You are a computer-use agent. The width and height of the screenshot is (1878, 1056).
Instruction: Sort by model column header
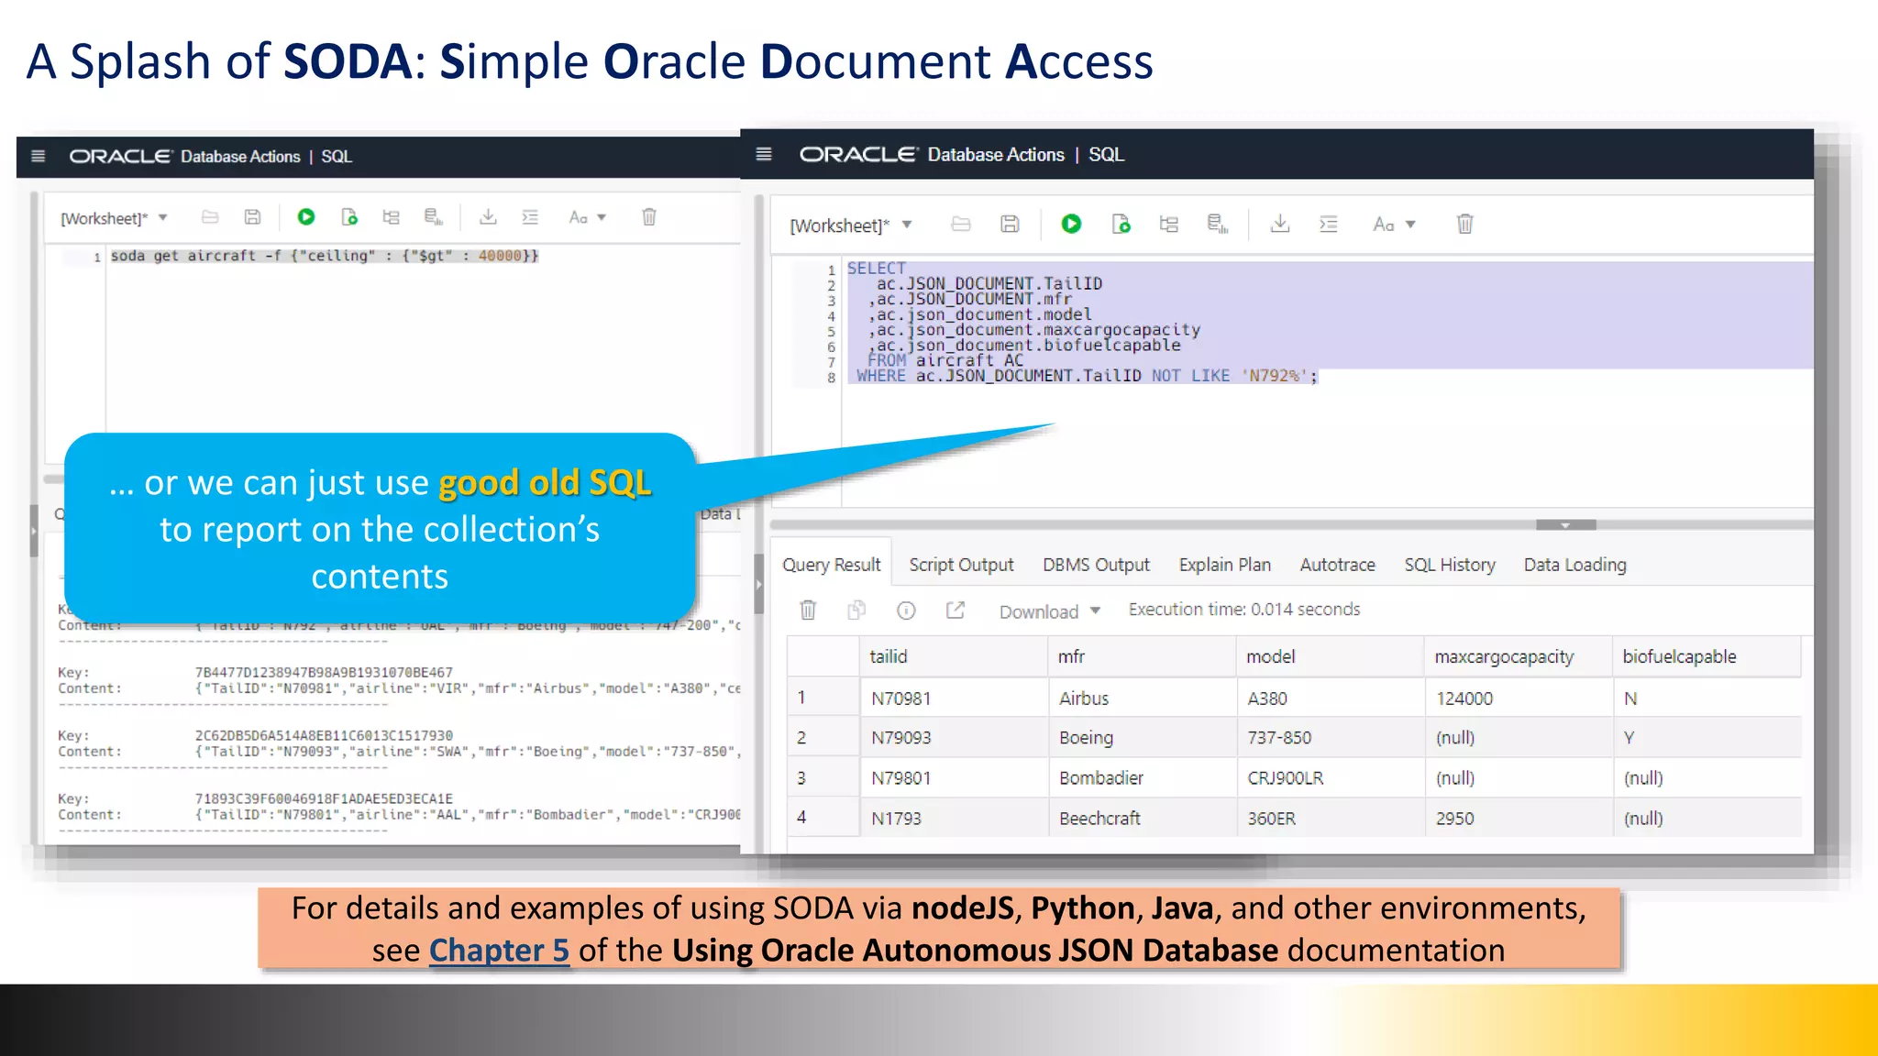(1331, 656)
